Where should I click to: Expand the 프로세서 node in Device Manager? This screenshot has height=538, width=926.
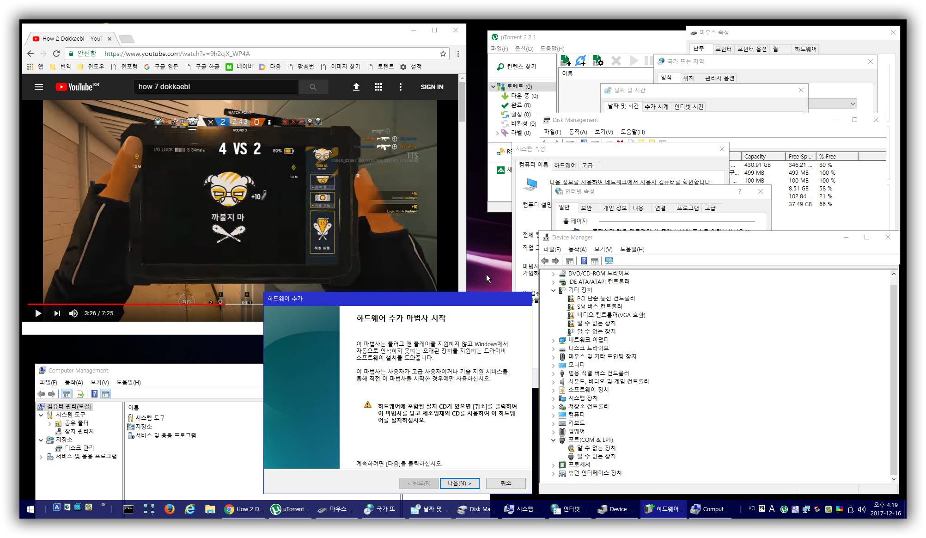pos(553,465)
